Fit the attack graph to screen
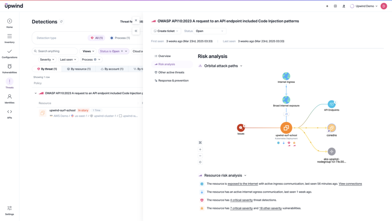Viewport: 392px width, 221px height. (x=200, y=142)
